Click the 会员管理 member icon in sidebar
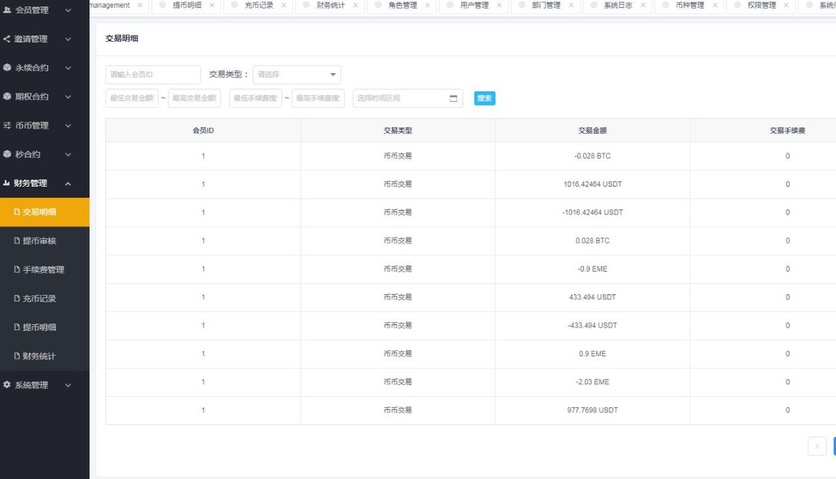836x479 pixels. click(7, 10)
